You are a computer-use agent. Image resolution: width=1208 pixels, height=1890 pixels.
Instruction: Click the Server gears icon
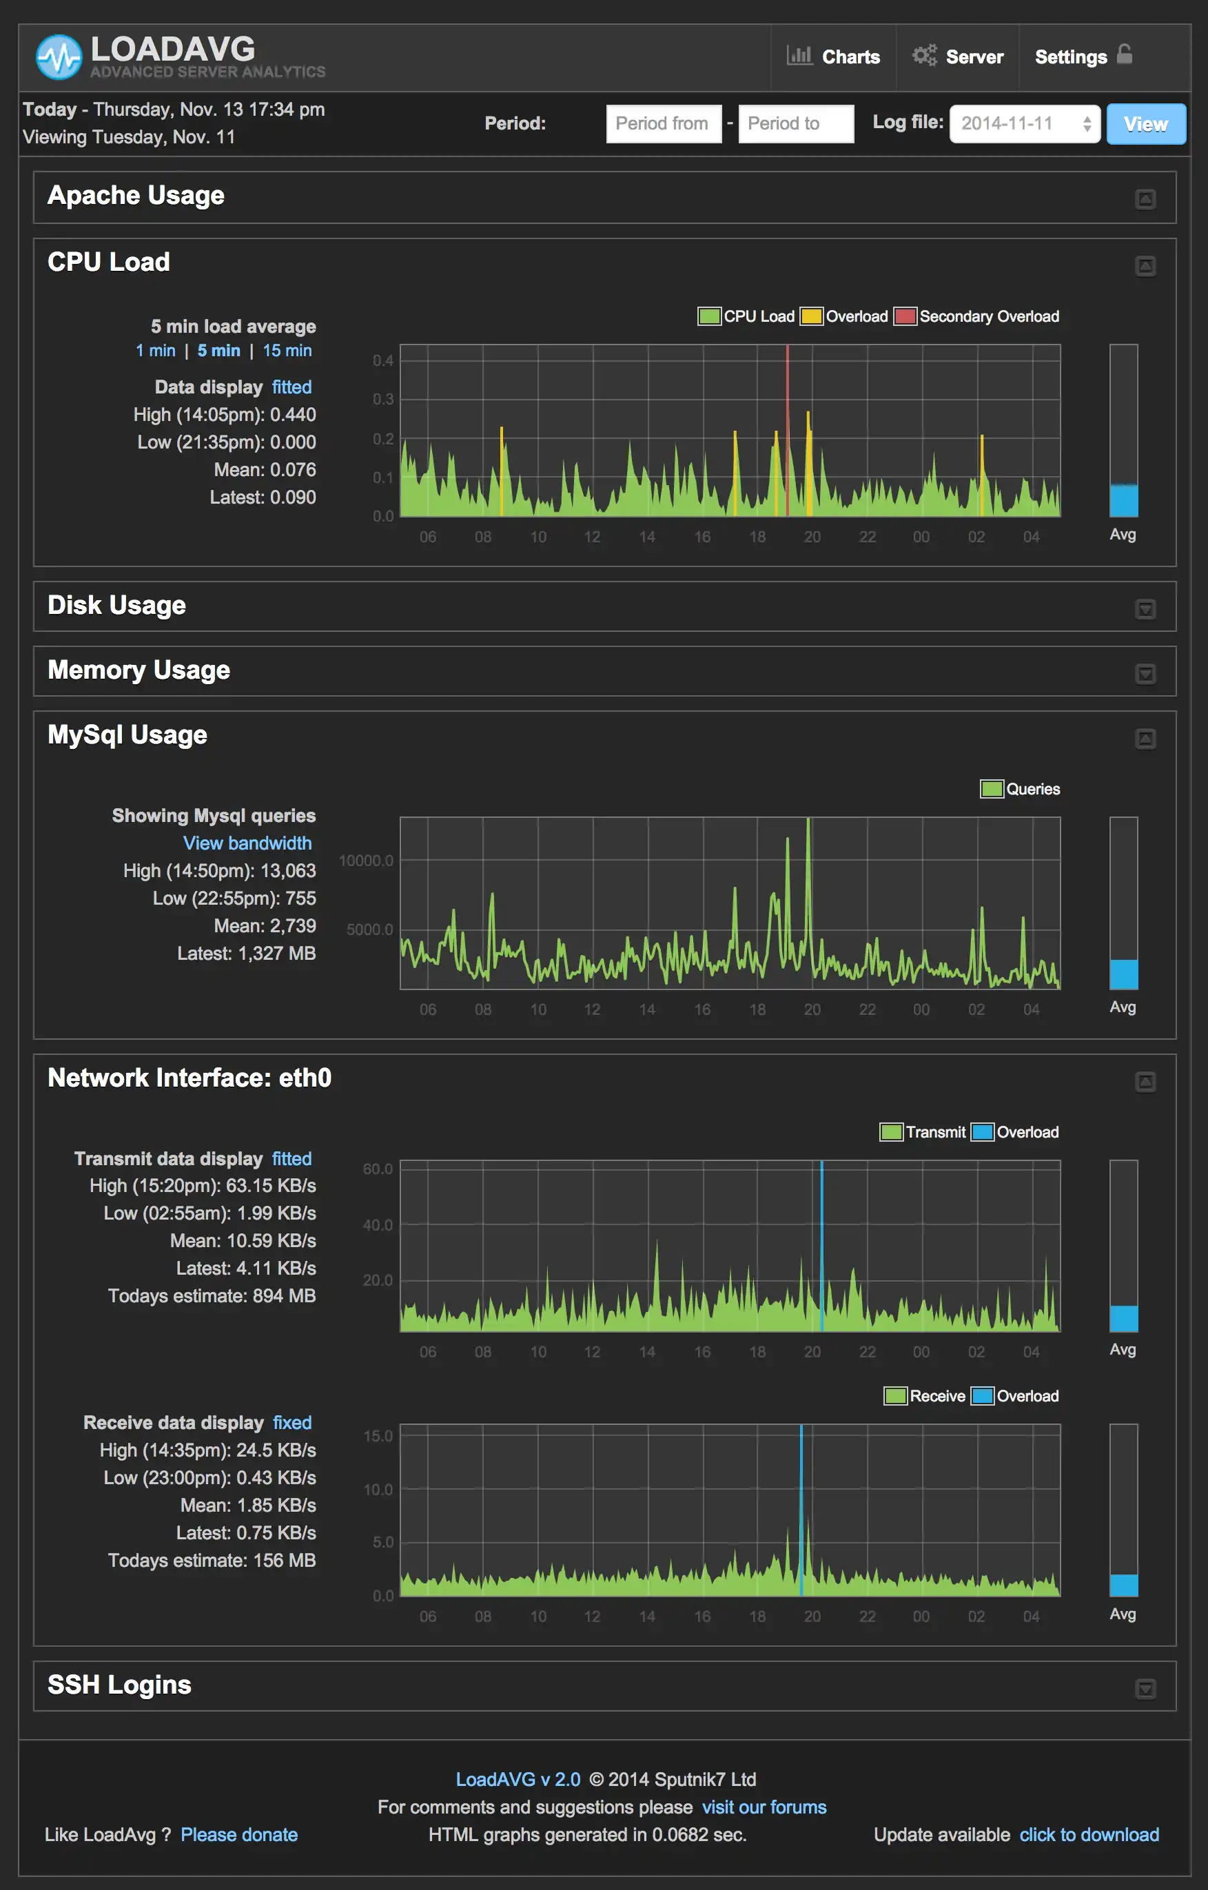click(924, 55)
